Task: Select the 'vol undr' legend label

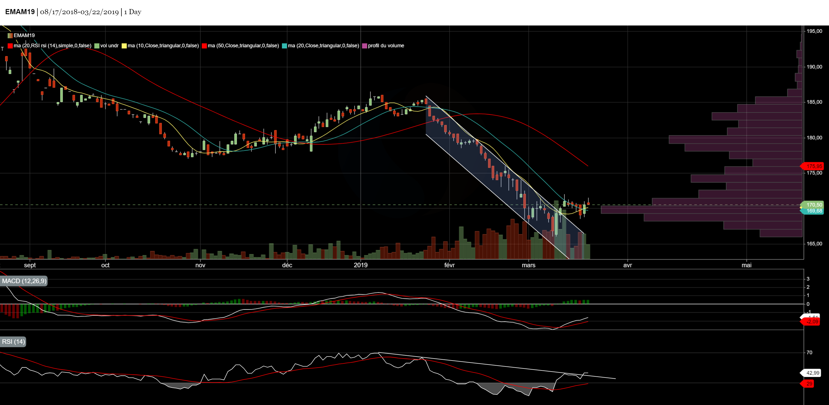Action: tap(109, 46)
